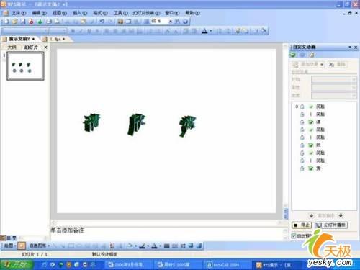This screenshot has height=270, width=360.
Task: Click the 停止 stop button
Action: tap(302, 225)
